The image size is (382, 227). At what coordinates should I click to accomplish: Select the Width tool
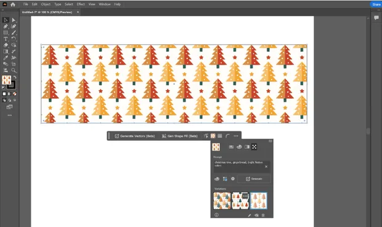coord(14,51)
